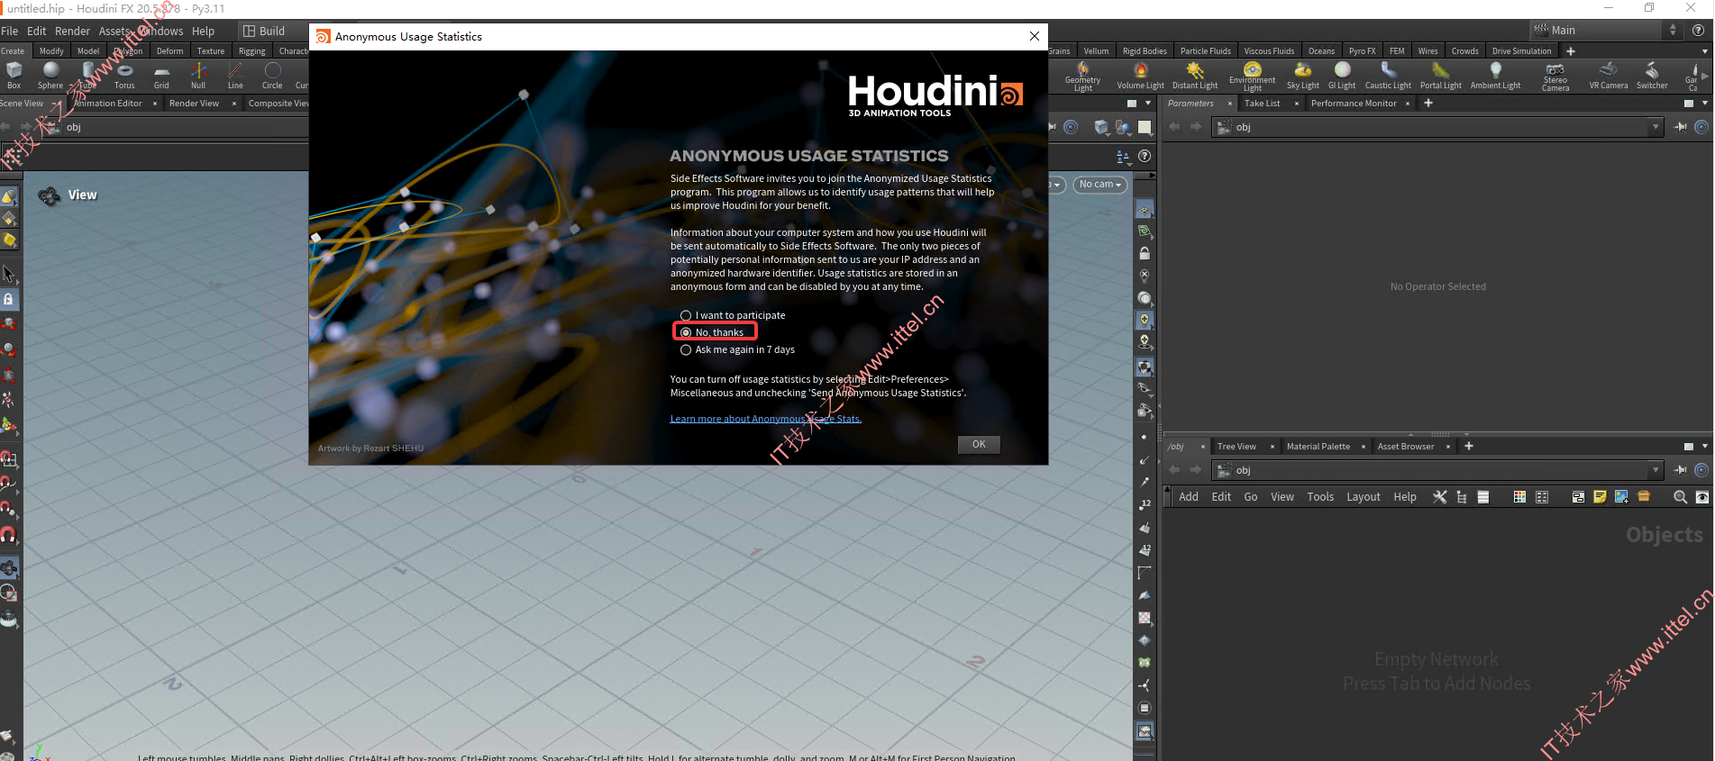
Task: Add a new pane tab beside Asset Browser
Action: click(x=1469, y=447)
